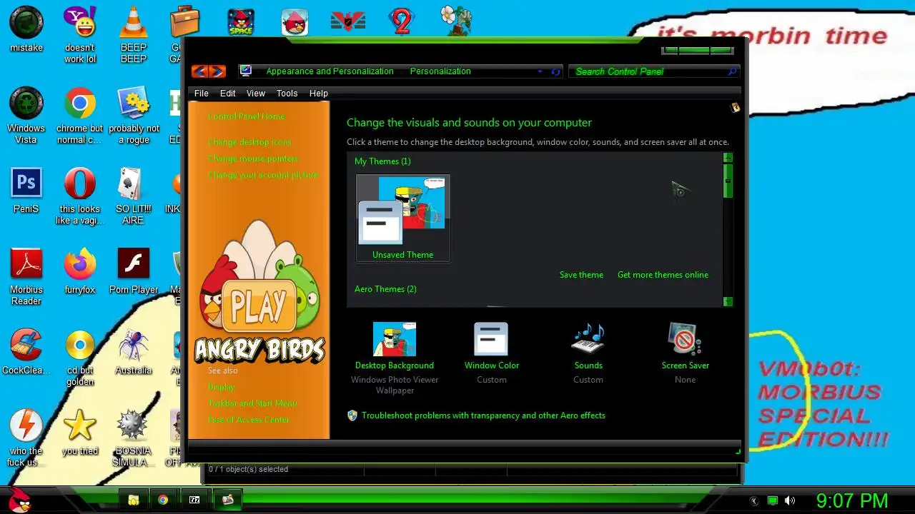Screen dimensions: 915x514
Task: Select the 'Windows Vista' desktop icon
Action: coord(26,115)
